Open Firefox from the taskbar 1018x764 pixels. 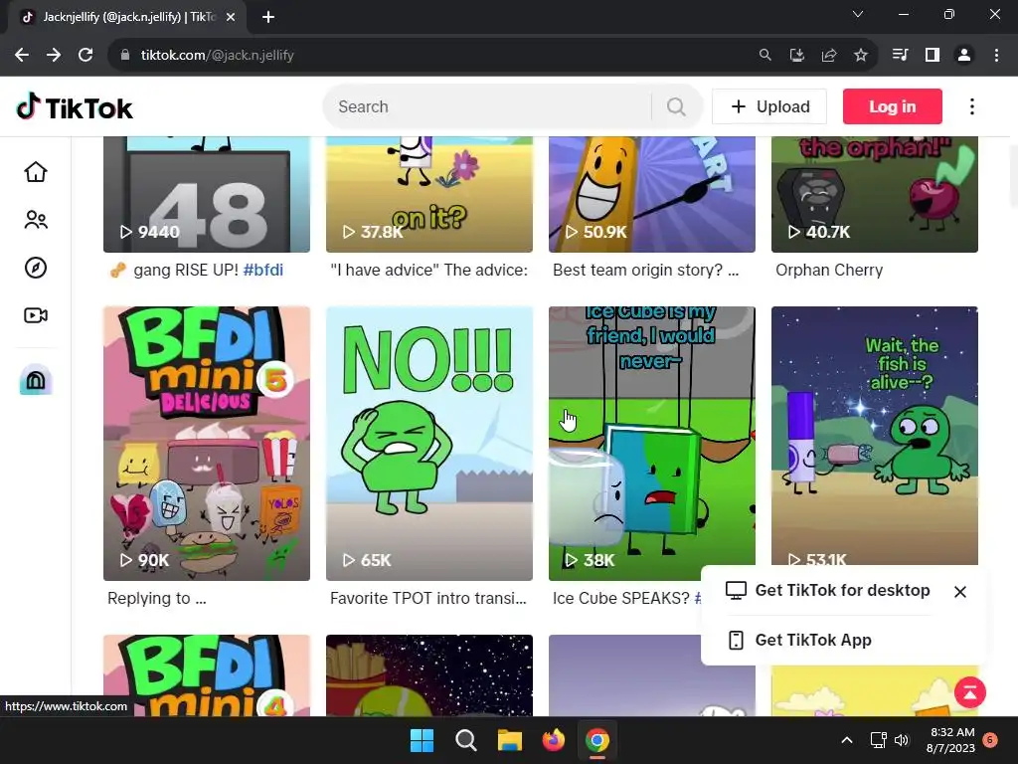coord(553,740)
